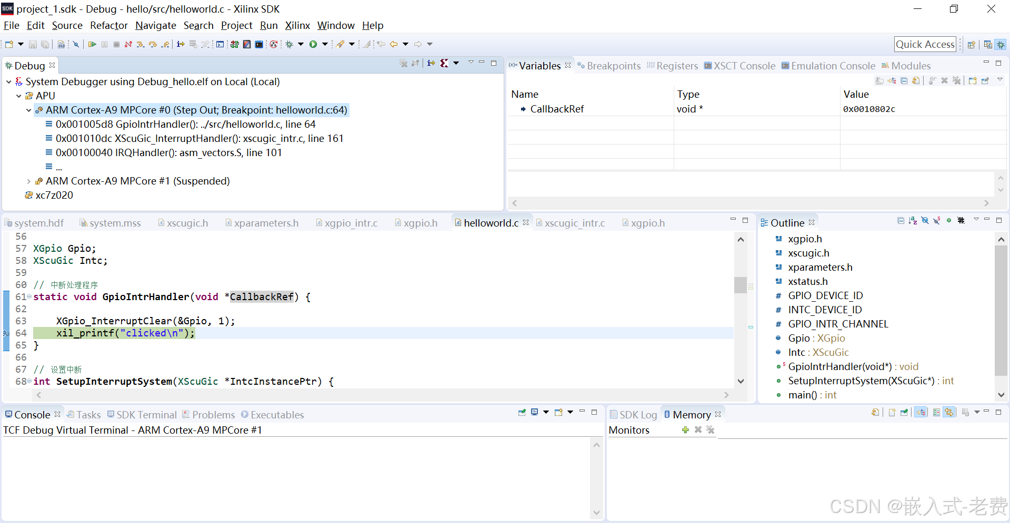Click the green Run launch icon

(313, 44)
